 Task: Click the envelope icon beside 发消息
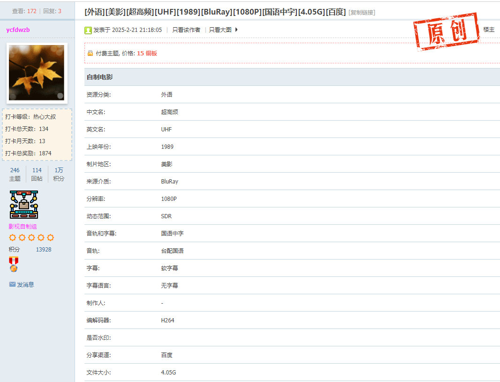pos(13,284)
